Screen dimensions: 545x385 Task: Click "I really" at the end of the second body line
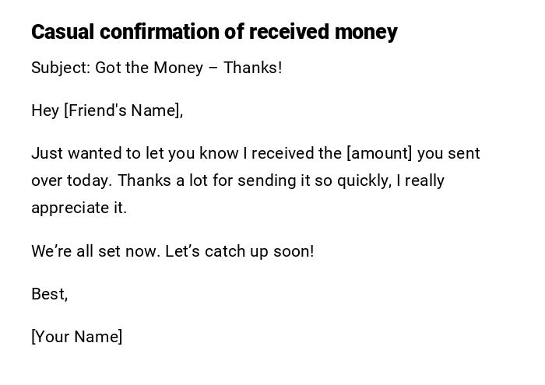click(420, 180)
